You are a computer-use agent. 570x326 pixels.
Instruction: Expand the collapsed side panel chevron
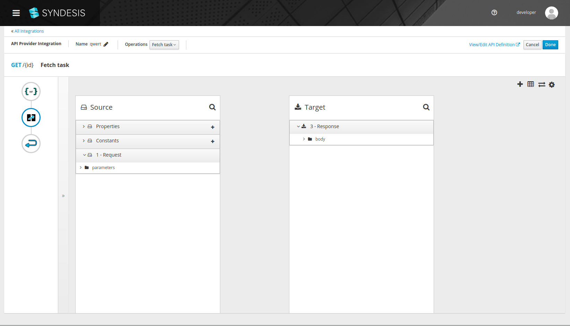click(x=63, y=196)
